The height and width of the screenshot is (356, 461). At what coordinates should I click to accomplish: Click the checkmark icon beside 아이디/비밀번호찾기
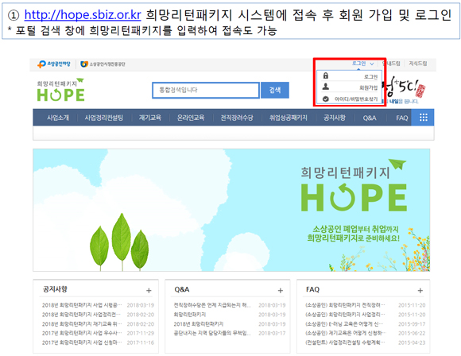pos(325,99)
